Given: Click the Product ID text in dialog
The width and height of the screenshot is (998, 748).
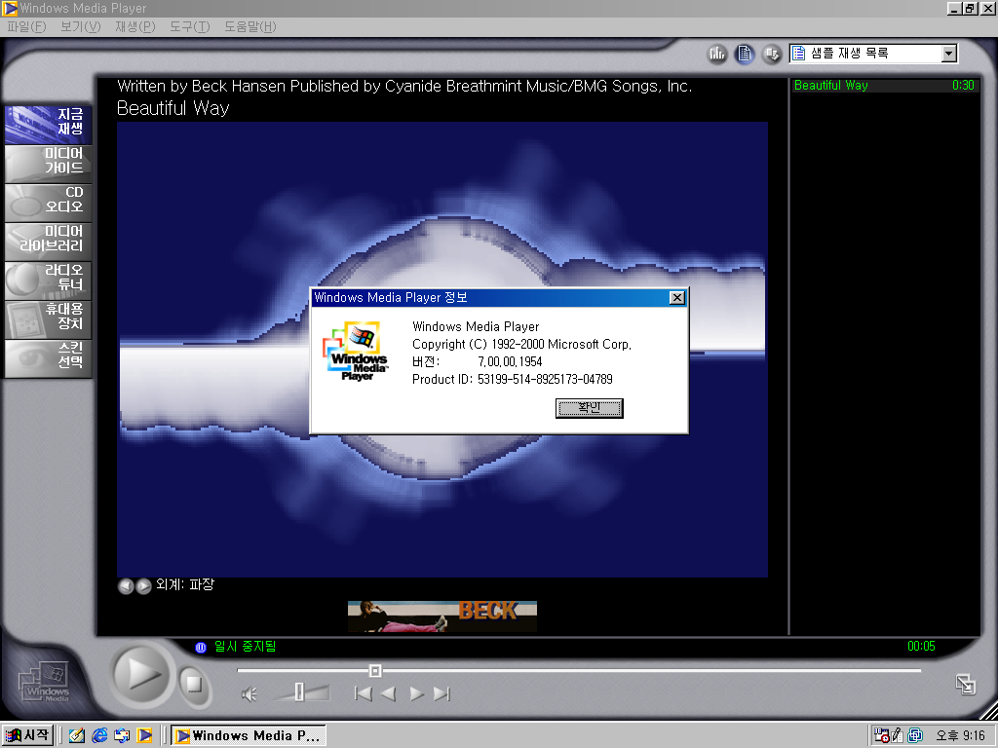Looking at the screenshot, I should [x=513, y=379].
